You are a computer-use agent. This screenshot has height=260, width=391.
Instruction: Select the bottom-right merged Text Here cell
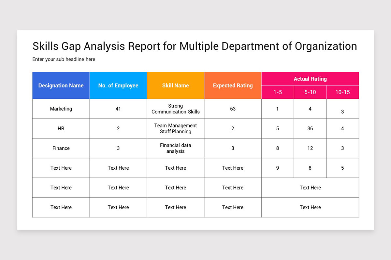click(310, 207)
